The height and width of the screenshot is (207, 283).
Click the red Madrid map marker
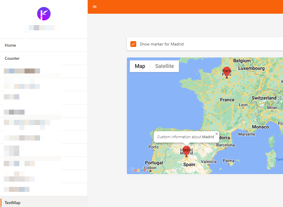[186, 151]
